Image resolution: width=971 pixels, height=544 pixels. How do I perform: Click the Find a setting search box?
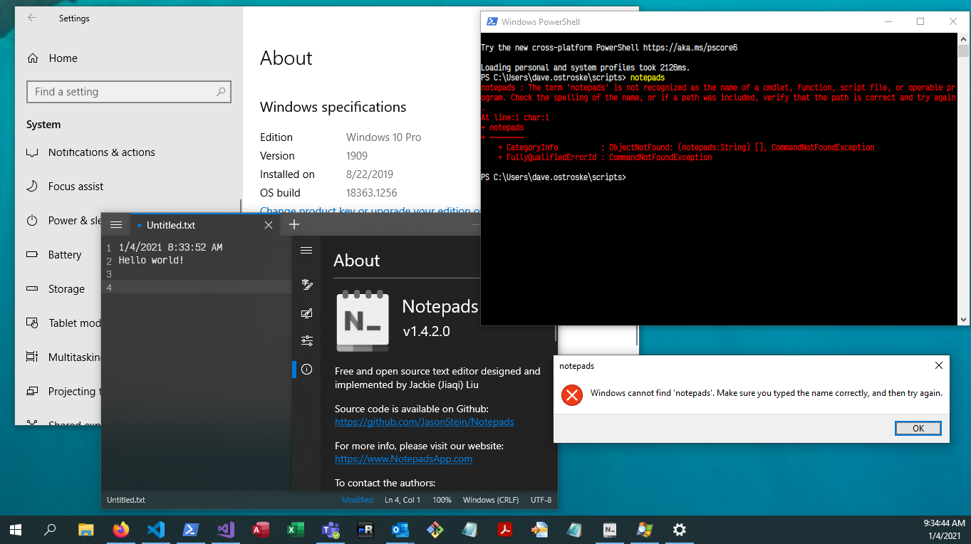click(129, 92)
